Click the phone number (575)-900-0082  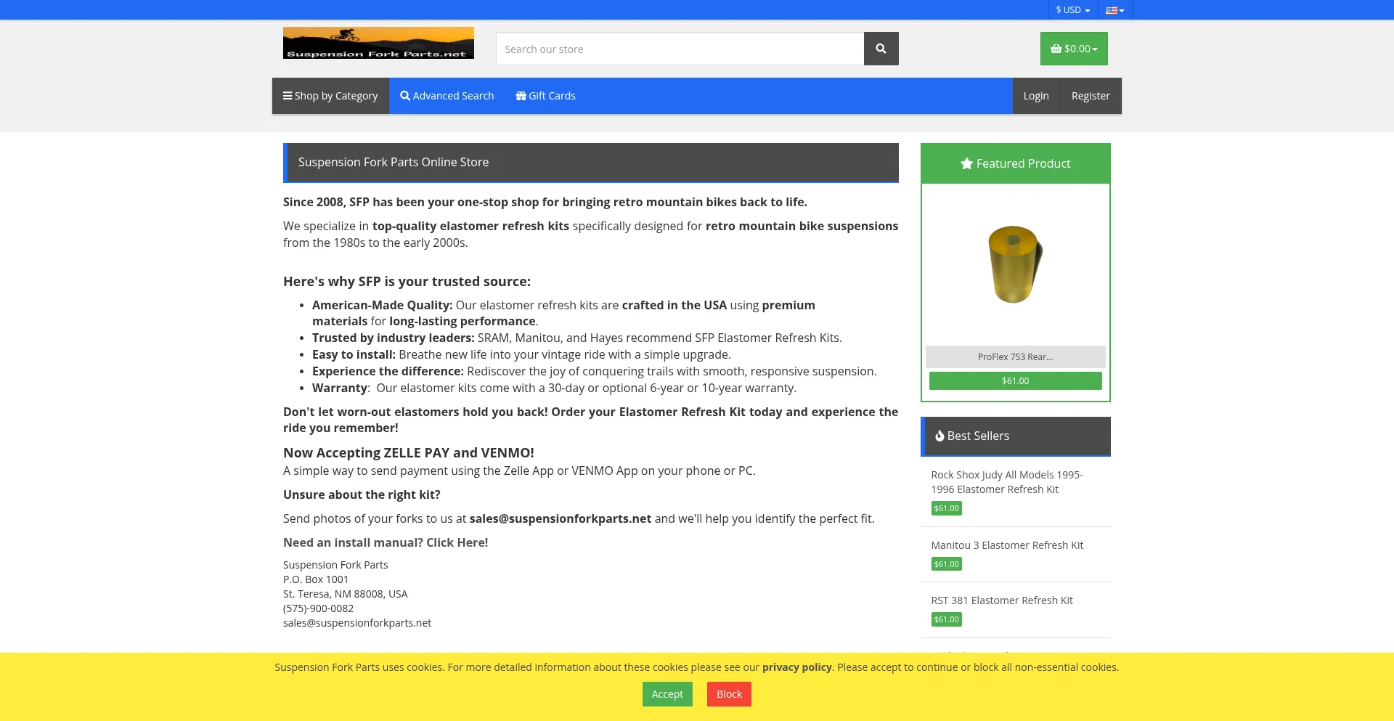point(319,608)
